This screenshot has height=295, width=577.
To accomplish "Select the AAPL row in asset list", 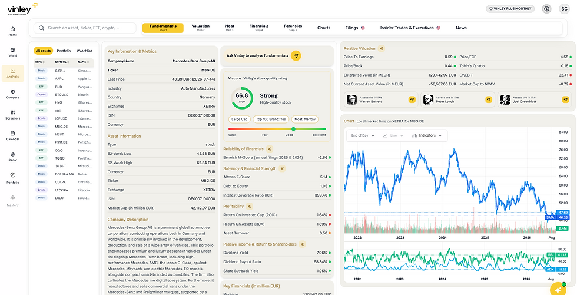I will [64, 79].
